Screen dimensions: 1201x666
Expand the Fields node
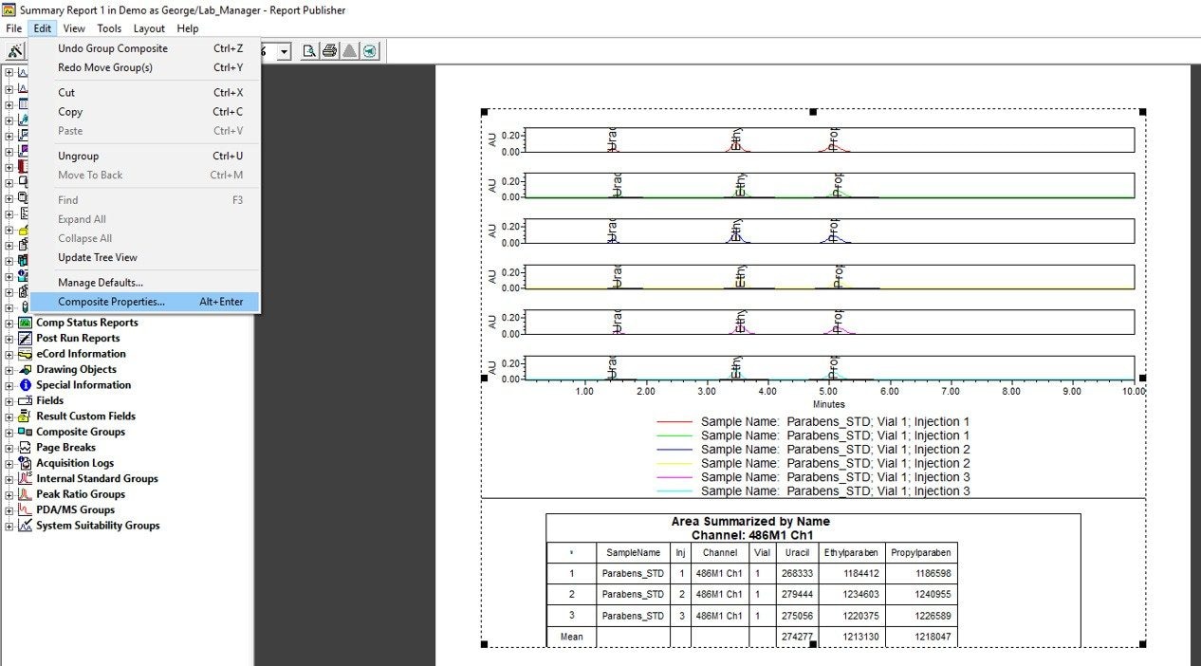pos(9,400)
